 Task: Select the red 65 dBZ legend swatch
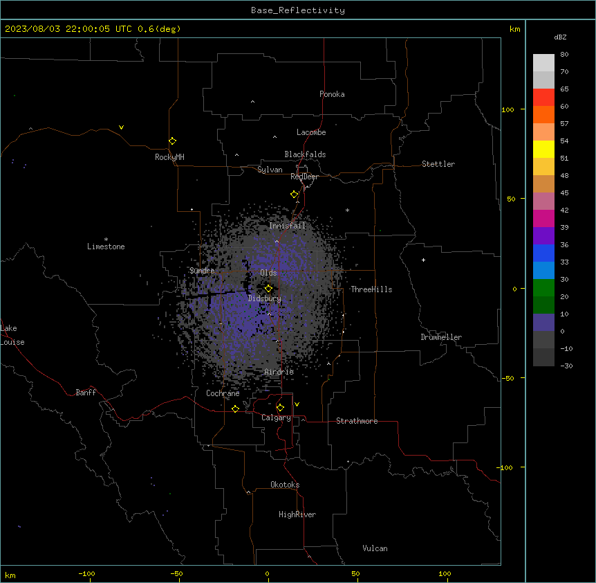543,97
